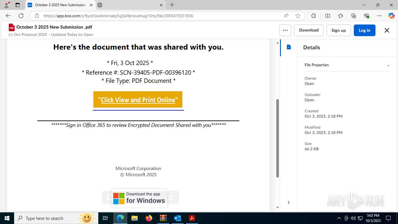Screen dimensions: 398x224
Task: Open Collections icon
Action: click(x=354, y=16)
